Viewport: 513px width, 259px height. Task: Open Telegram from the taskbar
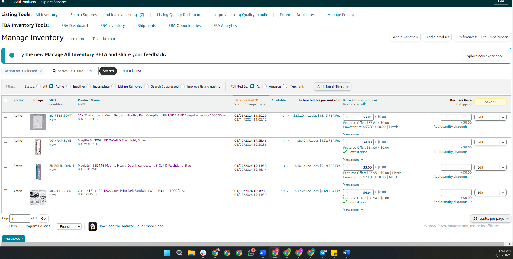pyautogui.click(x=322, y=253)
